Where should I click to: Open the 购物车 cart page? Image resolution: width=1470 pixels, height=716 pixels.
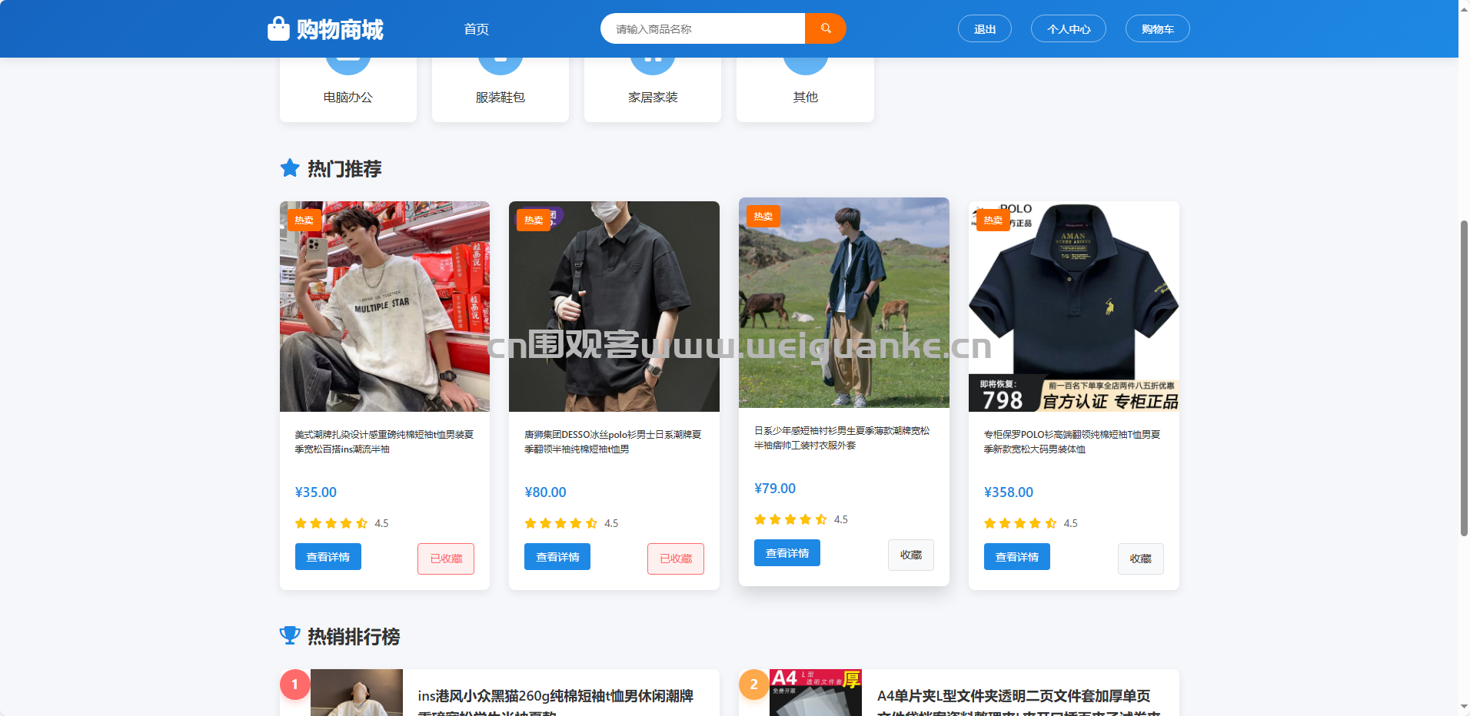click(x=1158, y=28)
